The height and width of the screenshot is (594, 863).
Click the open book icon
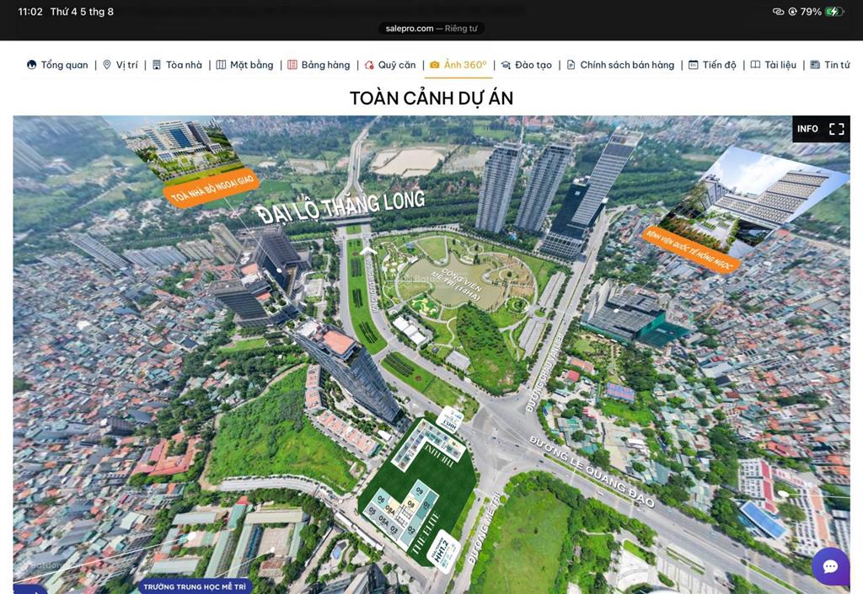(756, 65)
